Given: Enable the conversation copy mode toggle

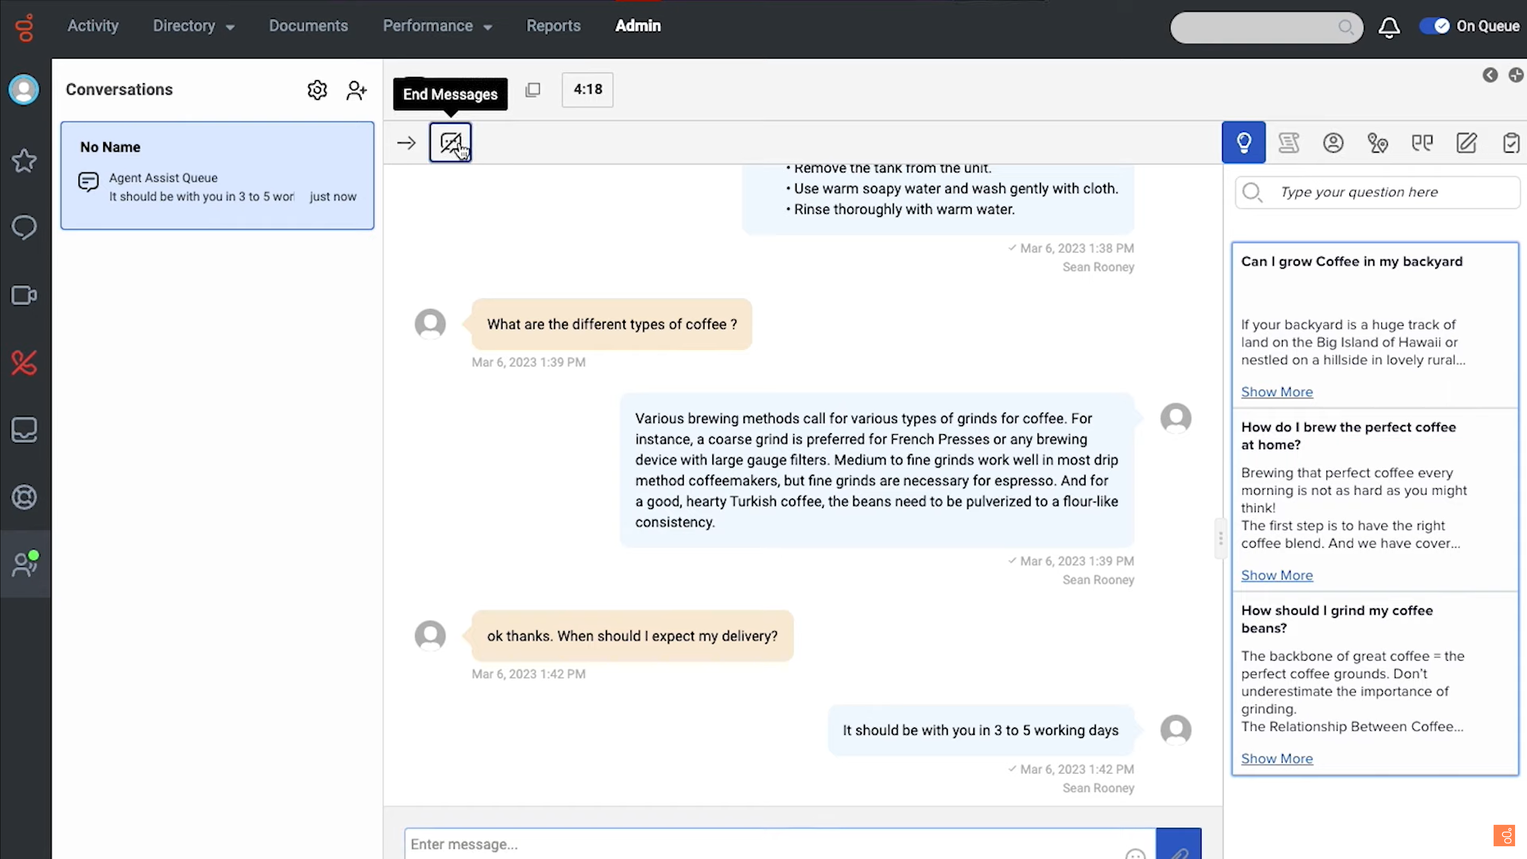Looking at the screenshot, I should tap(534, 89).
